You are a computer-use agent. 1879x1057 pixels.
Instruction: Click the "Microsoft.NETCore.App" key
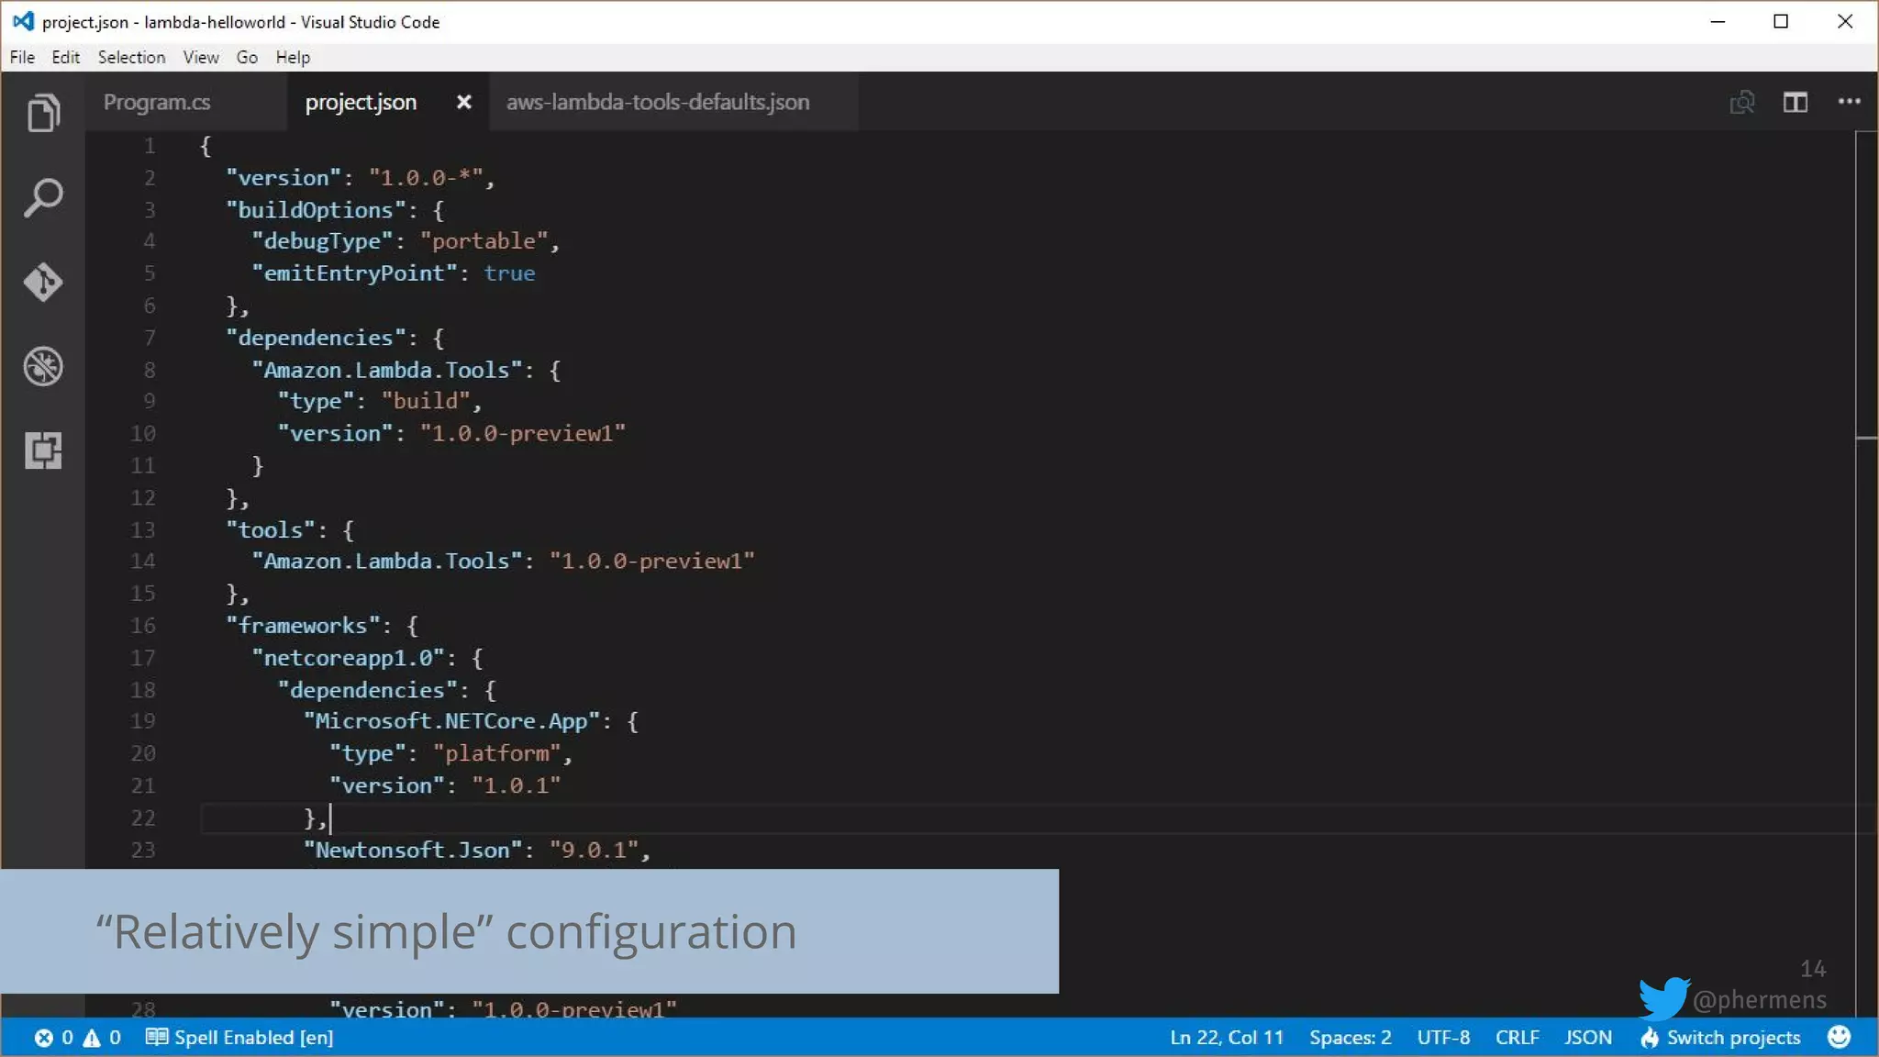coord(451,721)
